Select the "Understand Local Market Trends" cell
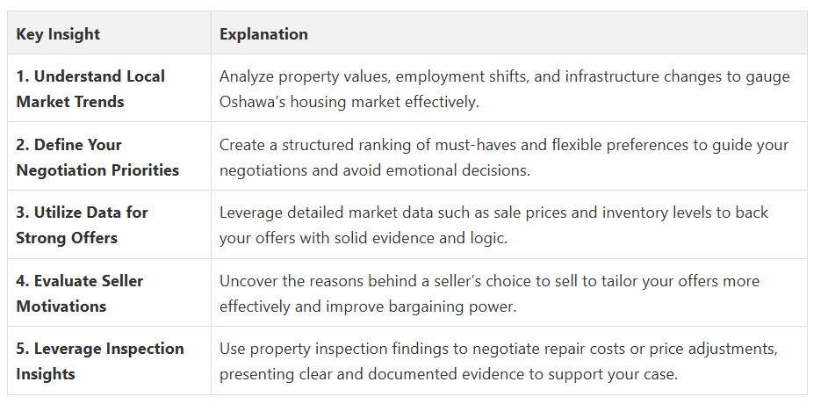 tap(90, 89)
